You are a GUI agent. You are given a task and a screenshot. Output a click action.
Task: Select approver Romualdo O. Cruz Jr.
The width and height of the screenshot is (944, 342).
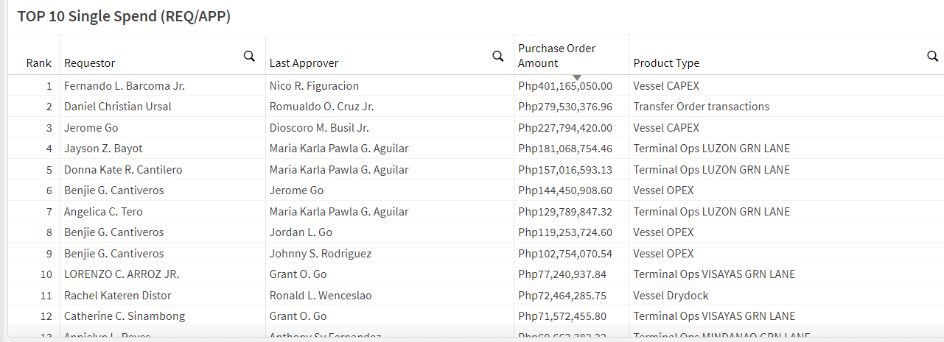coord(321,107)
